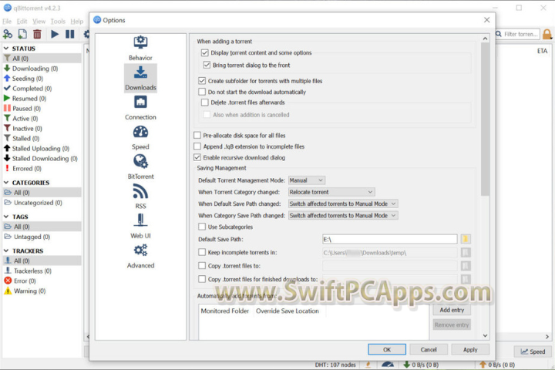Click the alternative speed limits gauge icon

[x=388, y=365]
